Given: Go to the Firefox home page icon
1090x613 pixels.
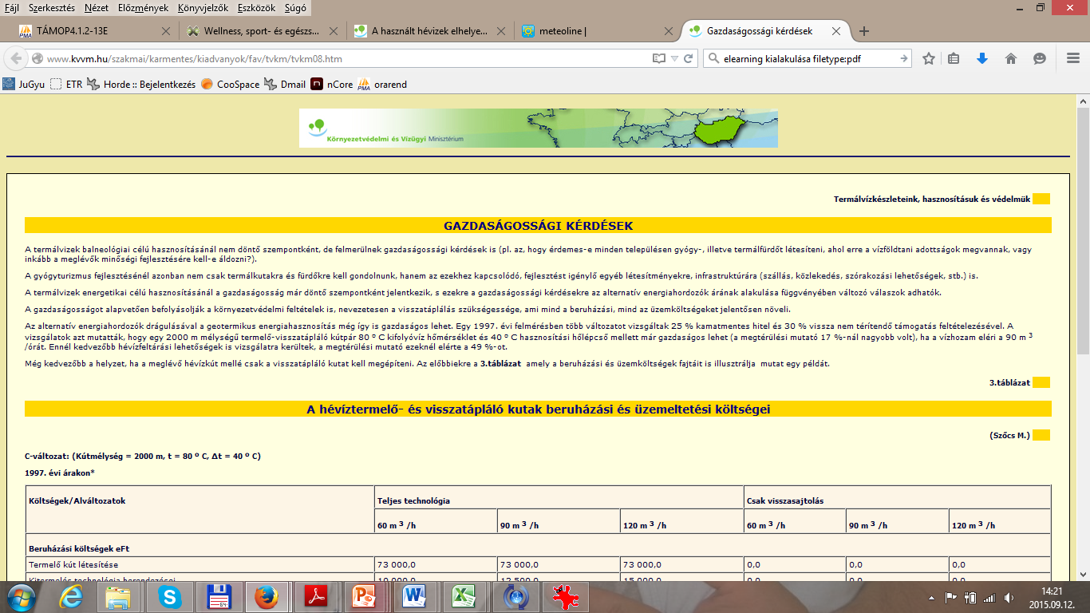Looking at the screenshot, I should [1011, 58].
